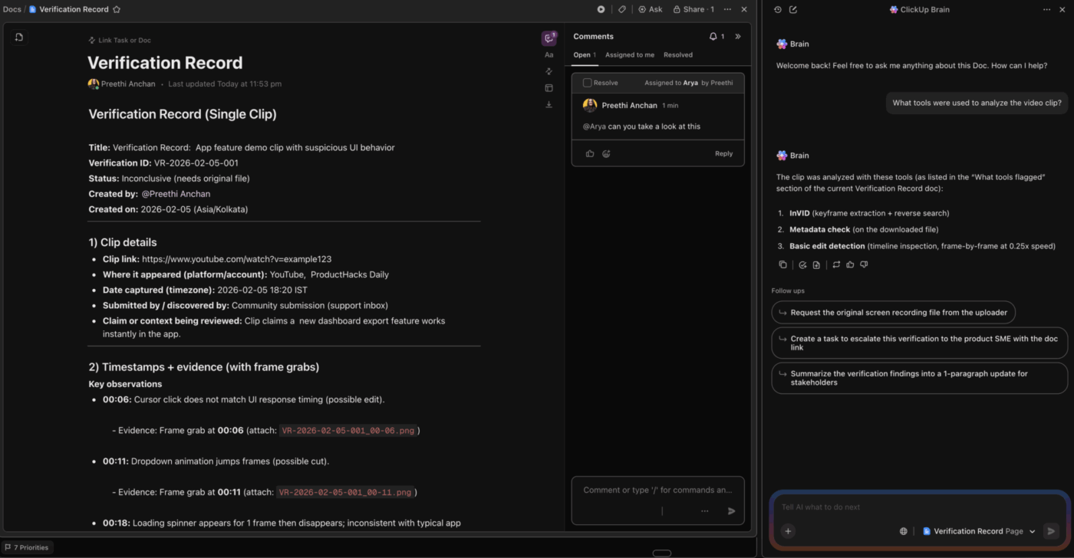Select the 'Request the original screen recording' follow-up
Screen dimensions: 1074x558
coord(894,312)
